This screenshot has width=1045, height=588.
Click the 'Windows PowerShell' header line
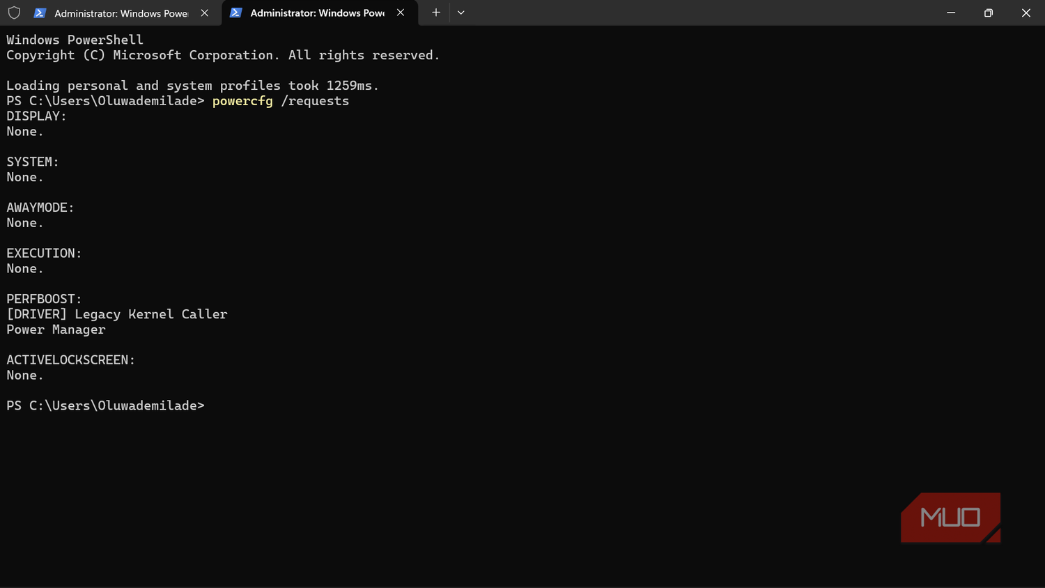[75, 40]
